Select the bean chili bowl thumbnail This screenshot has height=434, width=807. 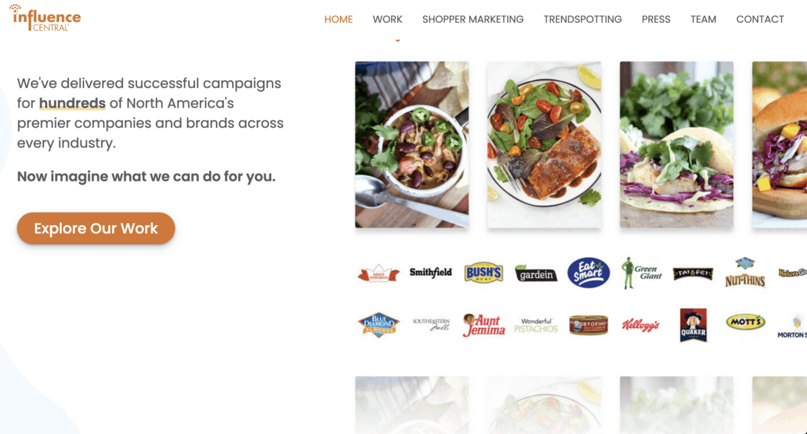click(412, 144)
